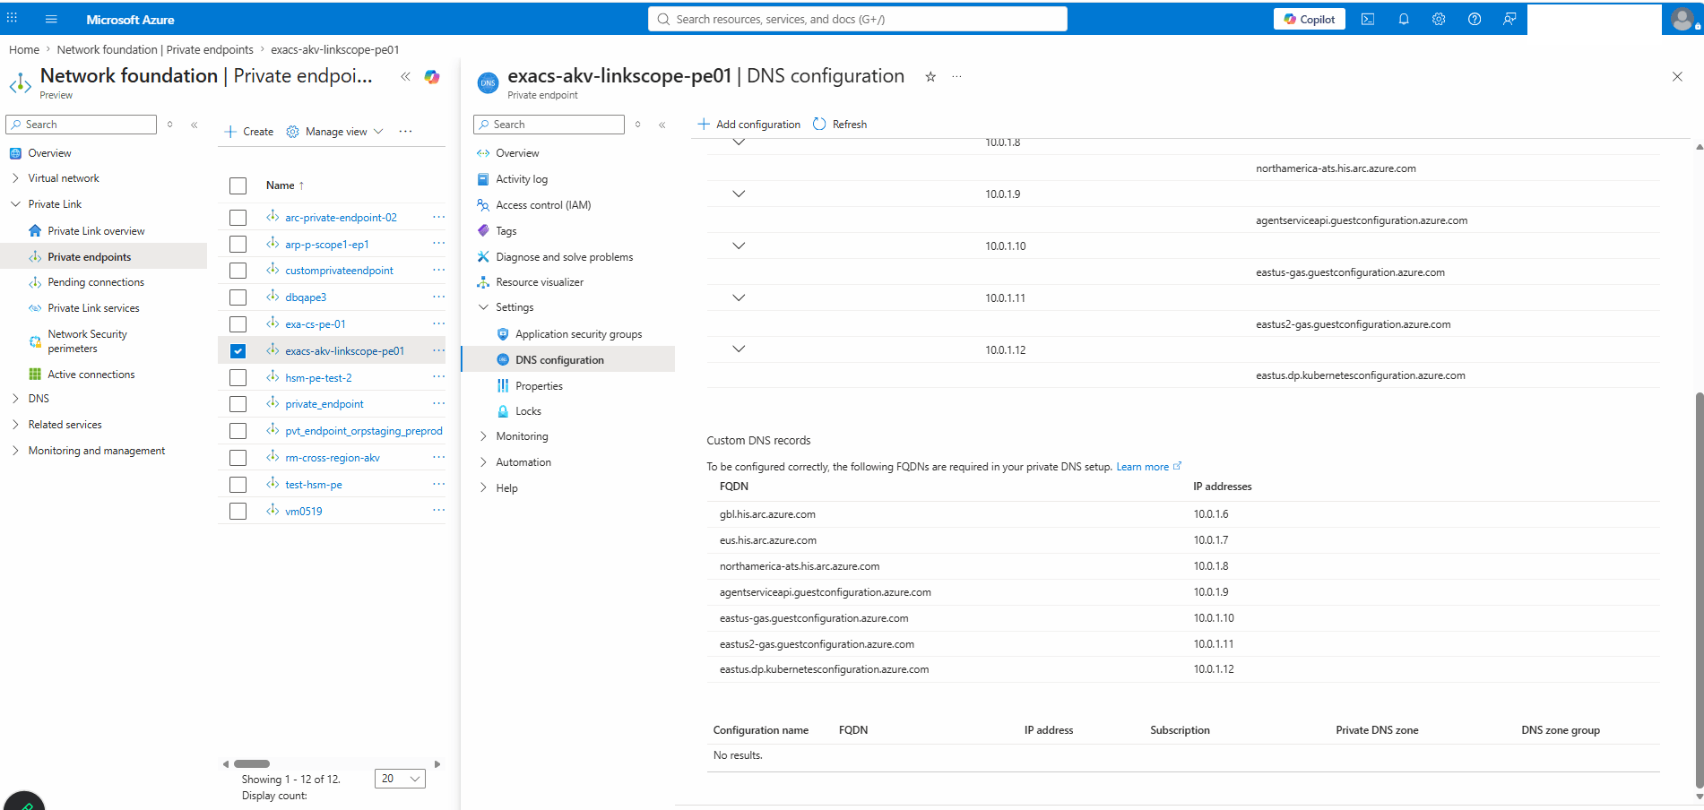Open the pvt_endpoint_orpstaging_preprod link
Image resolution: width=1704 pixels, height=810 pixels.
point(364,431)
